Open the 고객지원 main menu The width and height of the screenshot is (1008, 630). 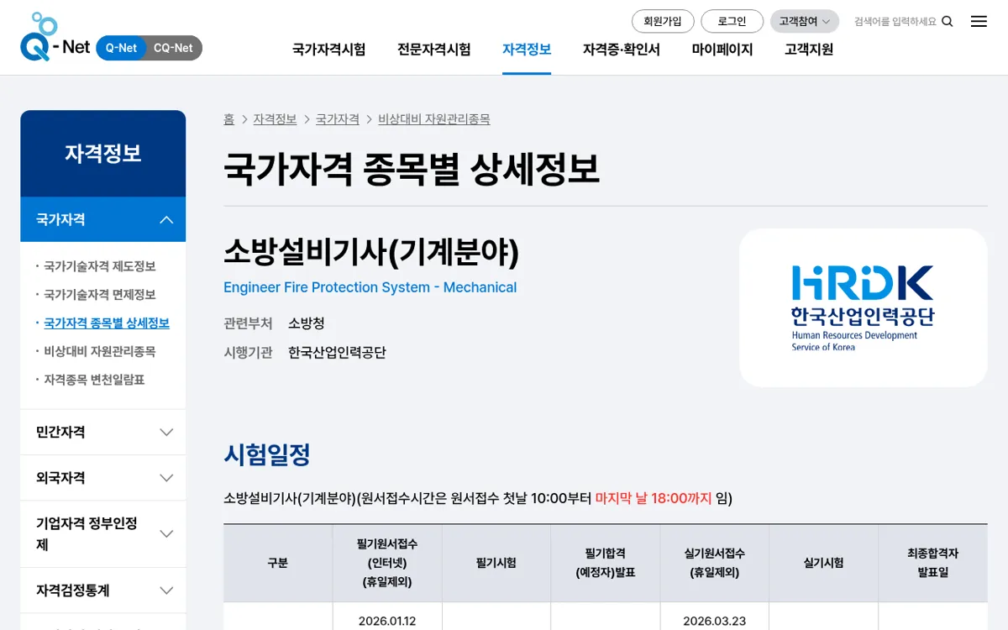pyautogui.click(x=809, y=50)
